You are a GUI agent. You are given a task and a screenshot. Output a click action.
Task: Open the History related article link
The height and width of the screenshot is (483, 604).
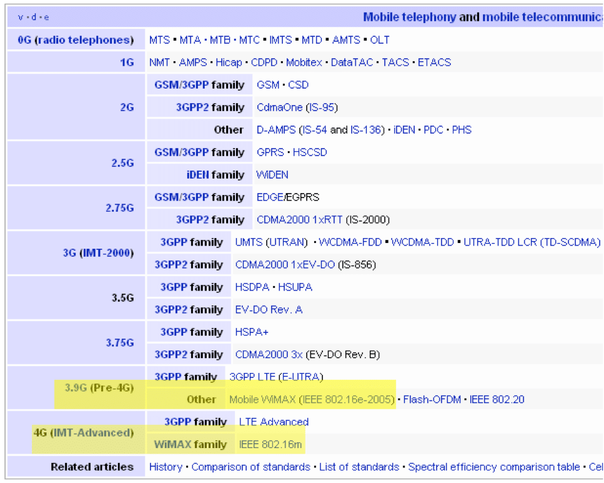click(x=166, y=466)
